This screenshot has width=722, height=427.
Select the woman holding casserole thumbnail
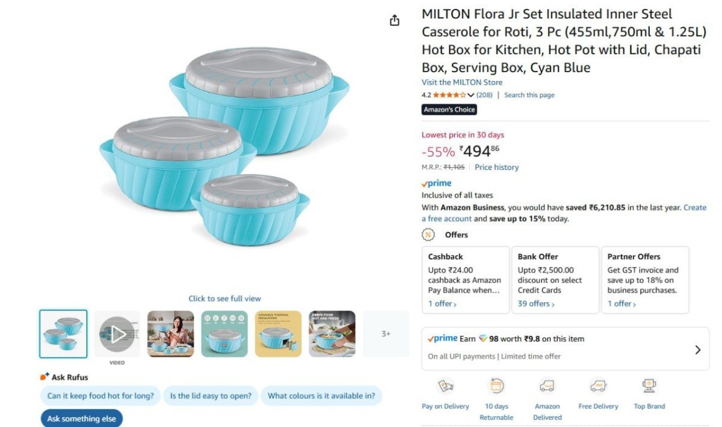[171, 334]
